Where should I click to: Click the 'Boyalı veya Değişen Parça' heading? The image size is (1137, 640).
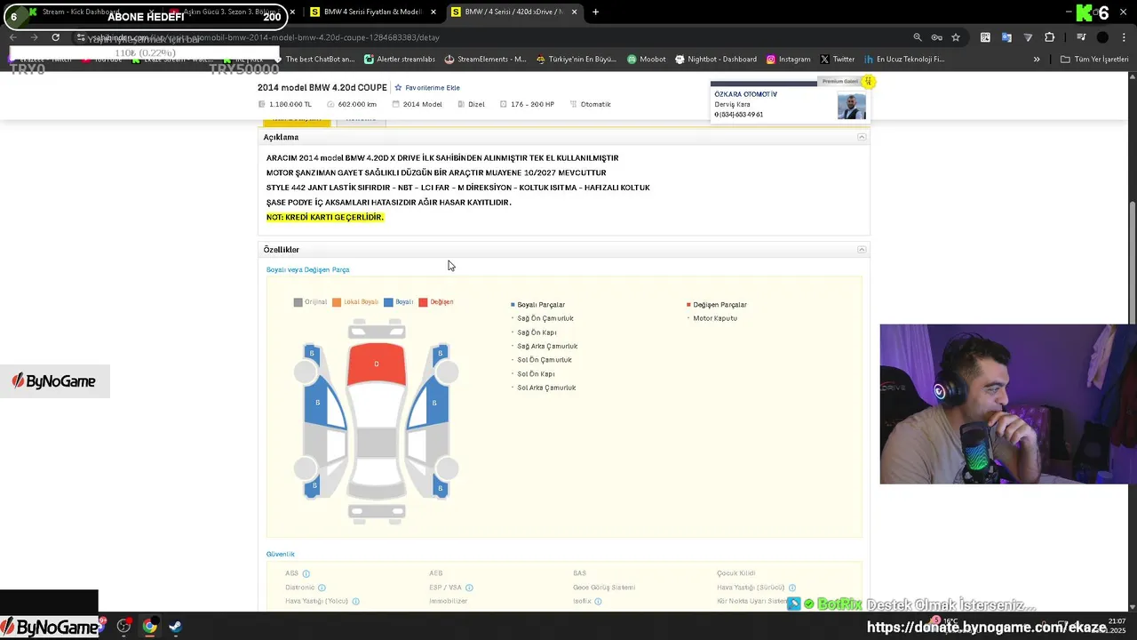[308, 269]
